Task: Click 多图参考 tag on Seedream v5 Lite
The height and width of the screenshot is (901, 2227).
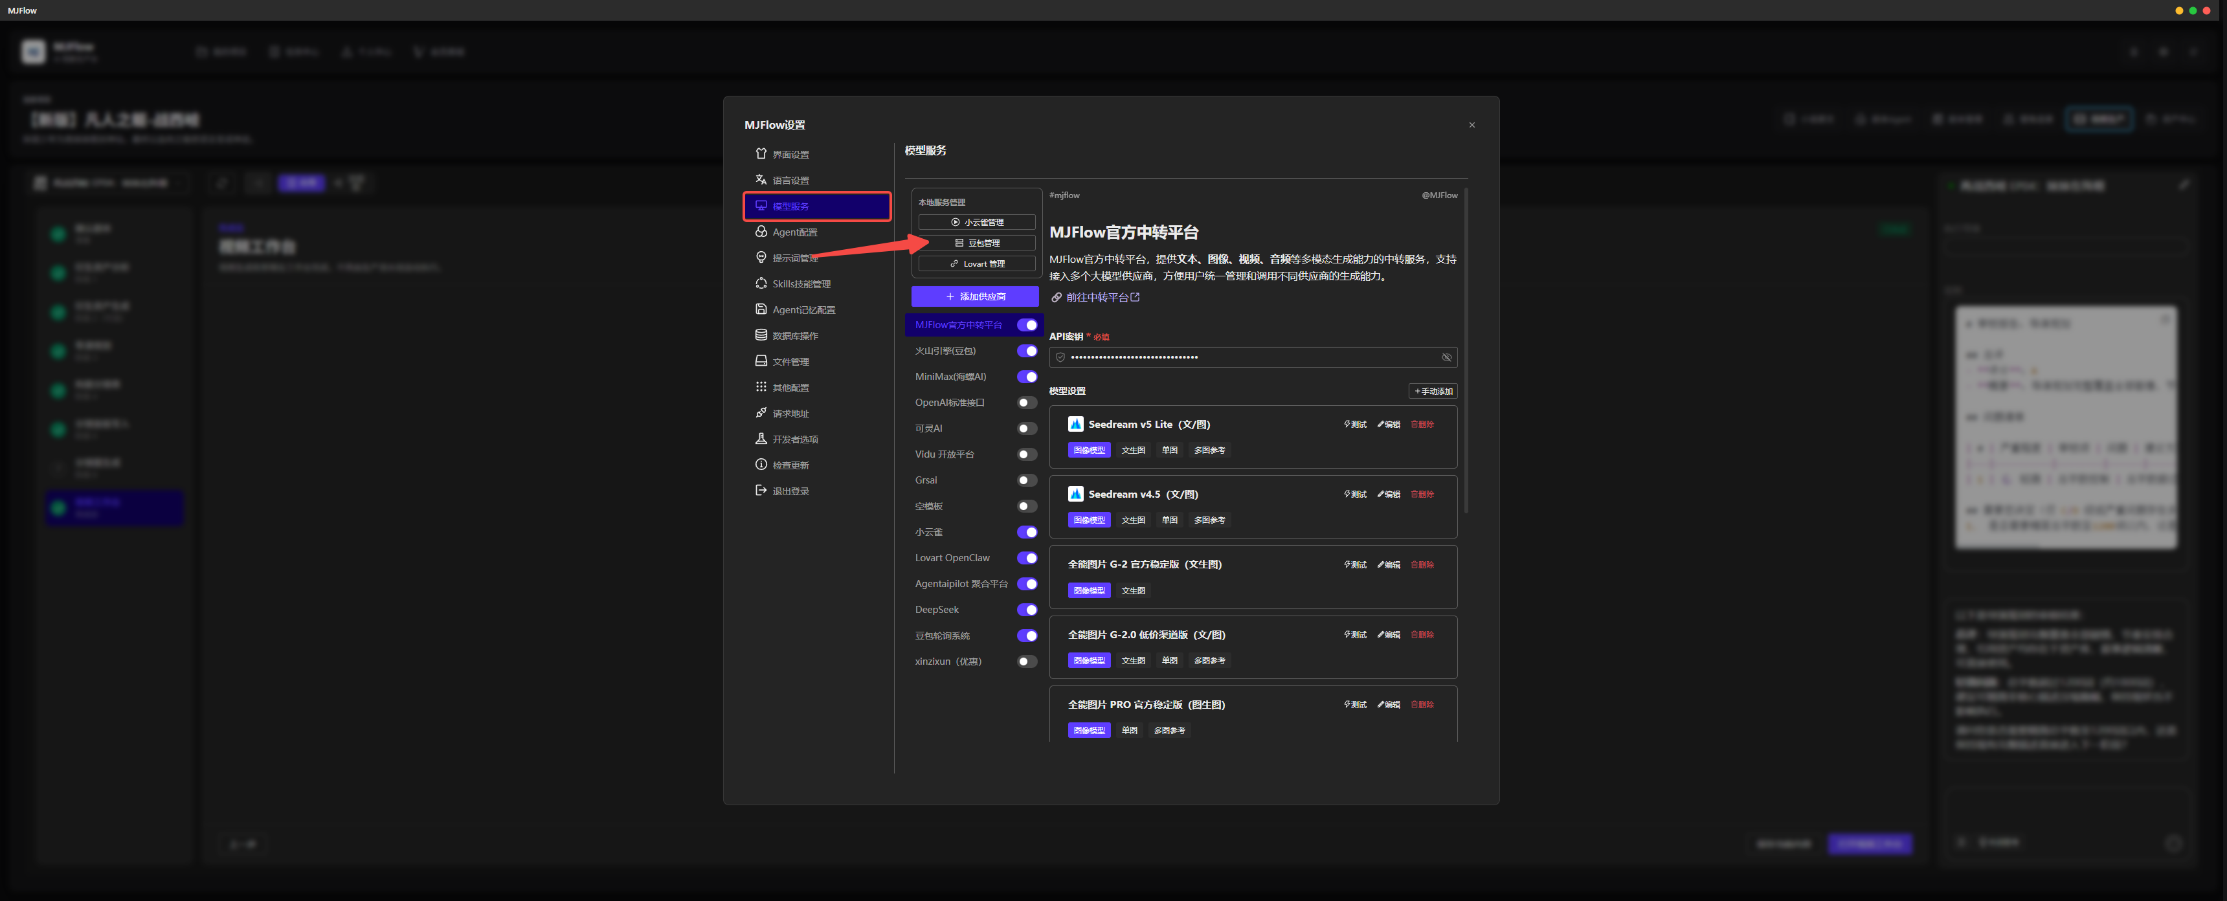Action: click(1209, 450)
